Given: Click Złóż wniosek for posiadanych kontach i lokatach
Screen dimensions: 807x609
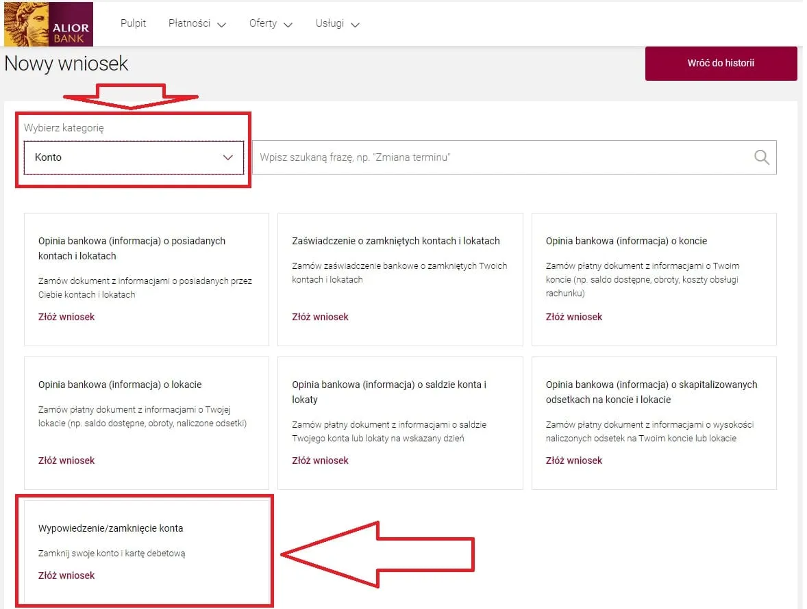Looking at the screenshot, I should click(66, 317).
